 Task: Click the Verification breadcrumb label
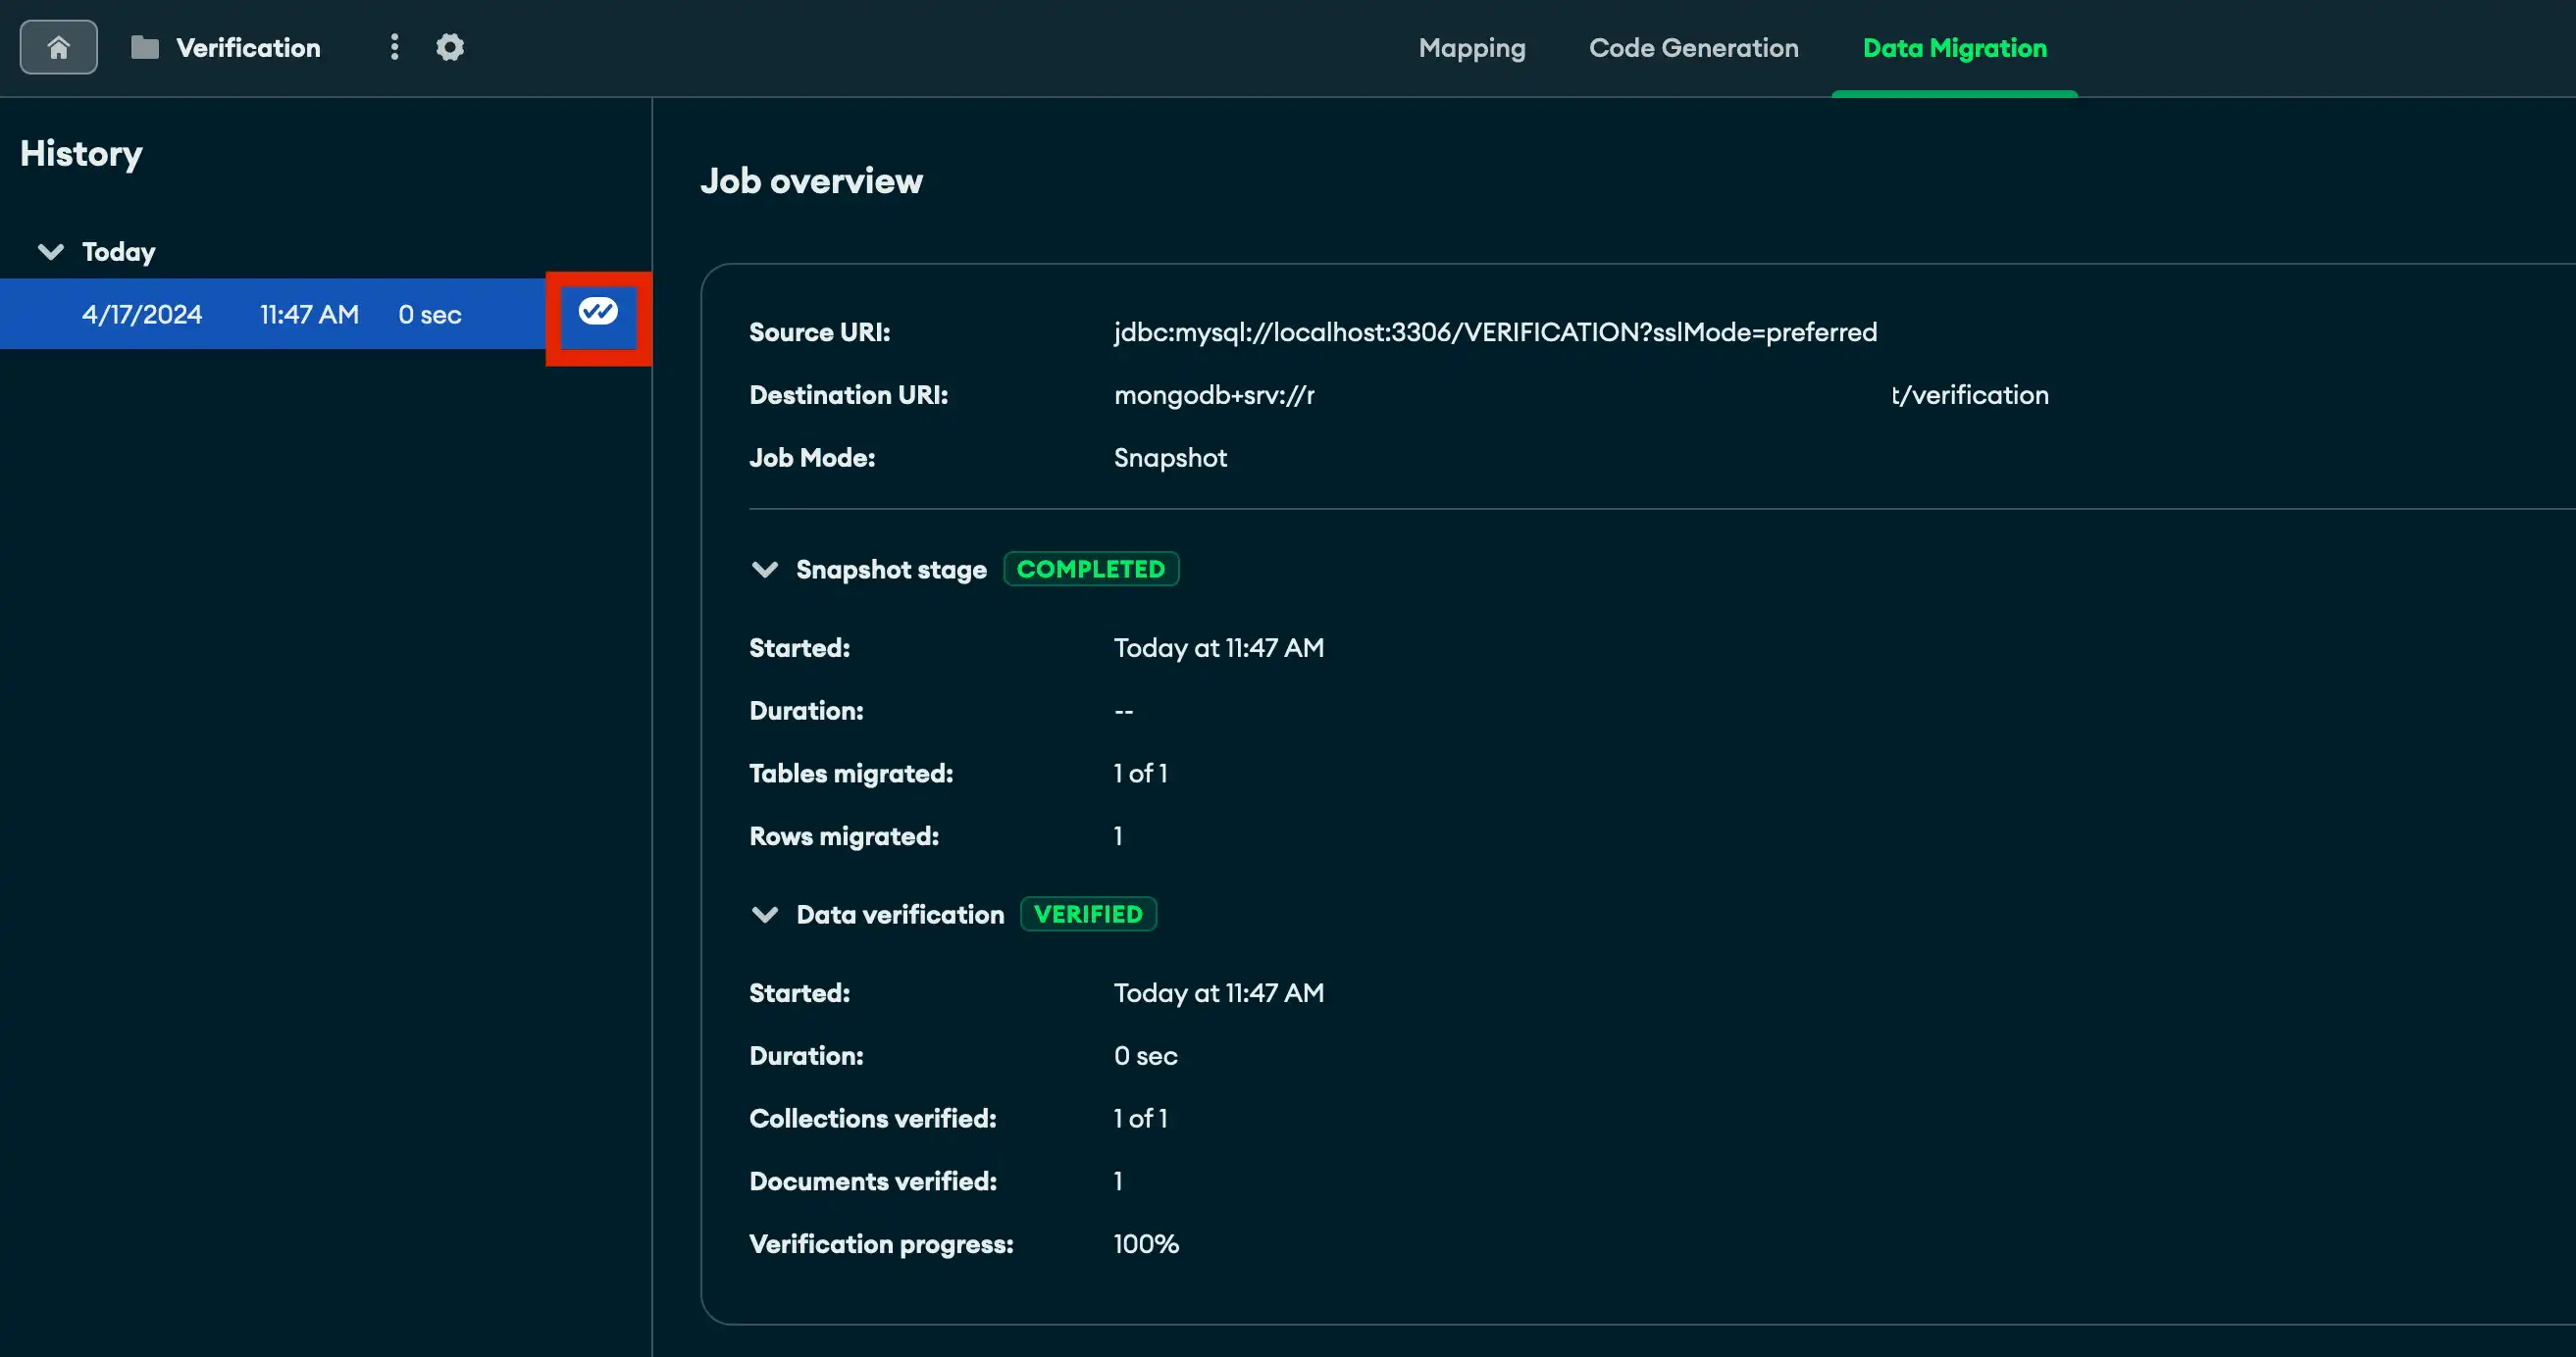click(247, 47)
